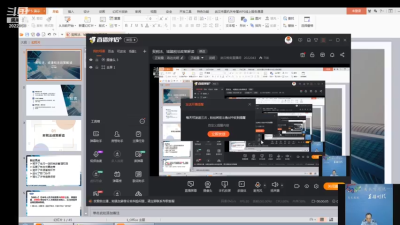Switch to the 视图 View ribbon tab

point(153,11)
